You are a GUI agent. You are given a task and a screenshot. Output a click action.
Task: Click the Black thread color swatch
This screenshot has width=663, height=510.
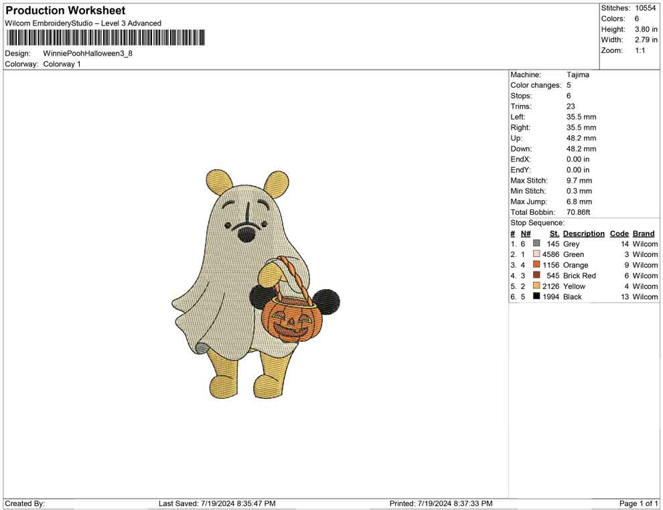[536, 296]
